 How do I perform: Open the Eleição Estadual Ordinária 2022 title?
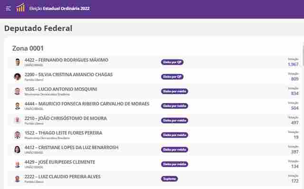(59, 9)
